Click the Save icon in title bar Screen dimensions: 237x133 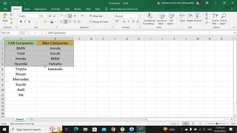point(5,3)
